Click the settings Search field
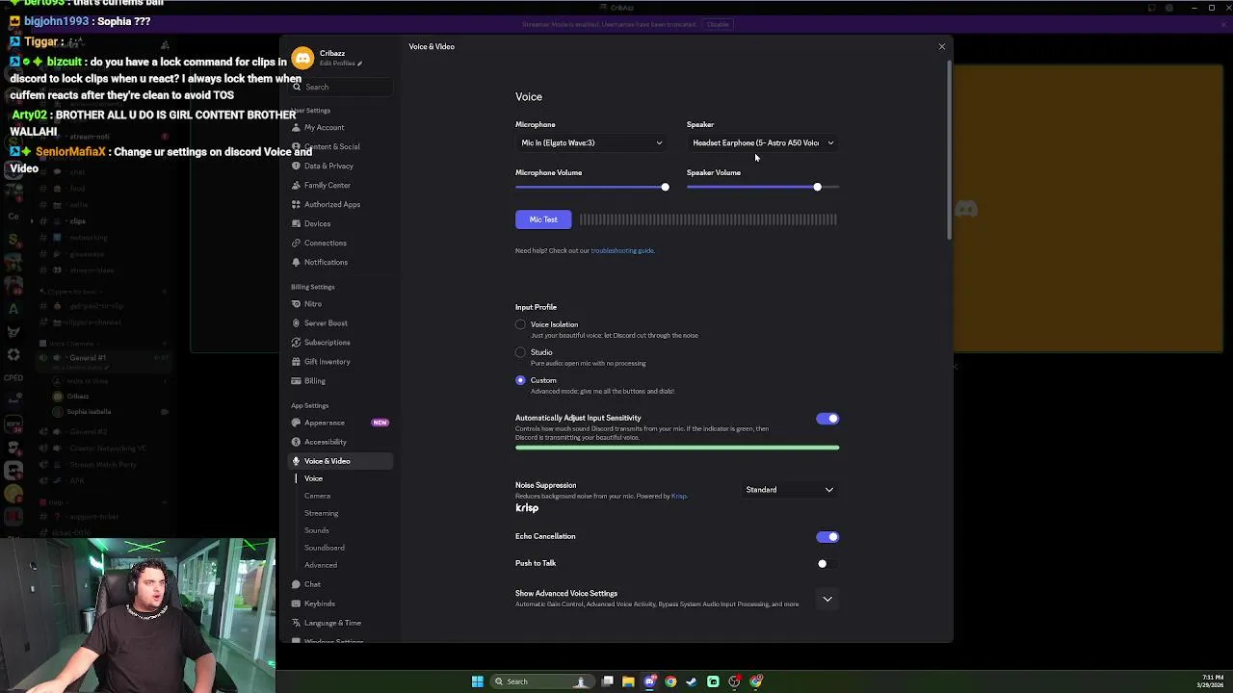This screenshot has height=693, width=1233. [x=341, y=87]
